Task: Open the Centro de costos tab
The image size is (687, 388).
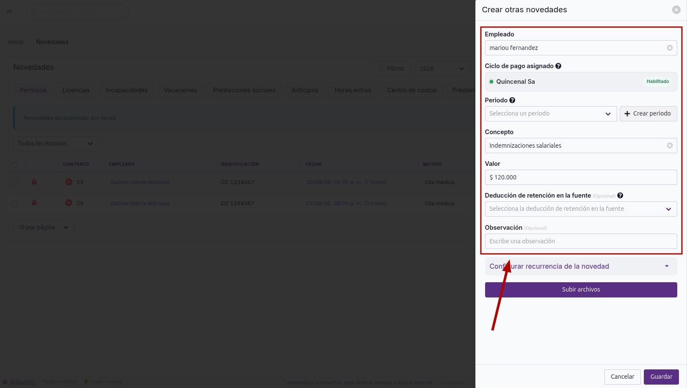Action: coord(412,90)
